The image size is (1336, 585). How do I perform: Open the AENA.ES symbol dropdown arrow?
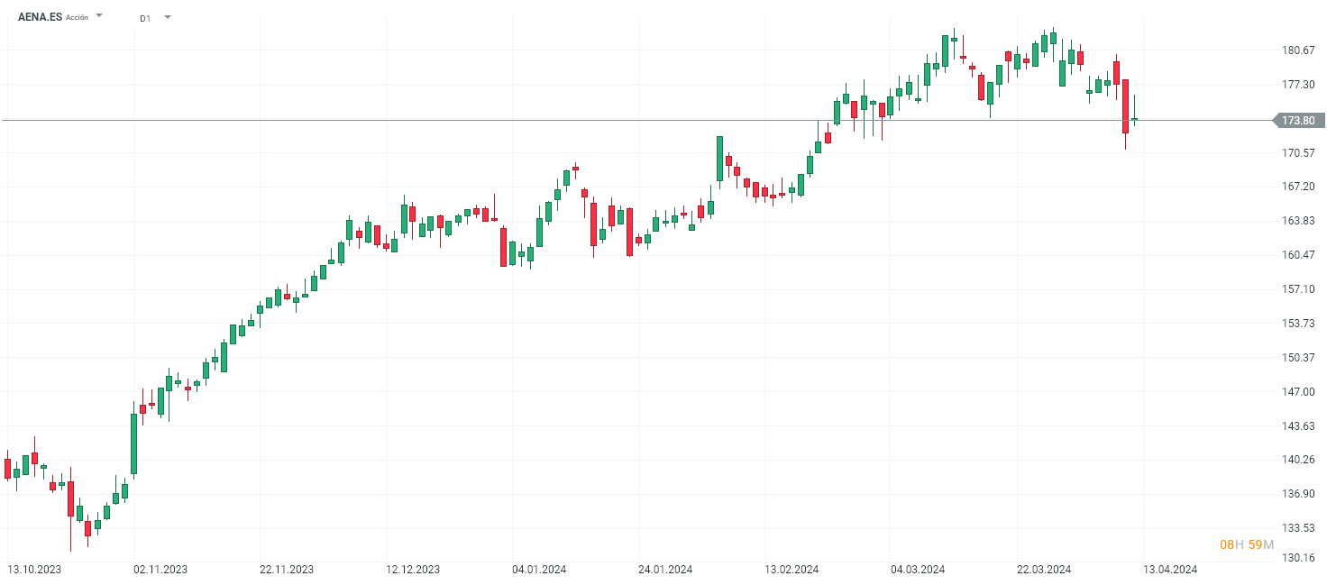pos(99,16)
